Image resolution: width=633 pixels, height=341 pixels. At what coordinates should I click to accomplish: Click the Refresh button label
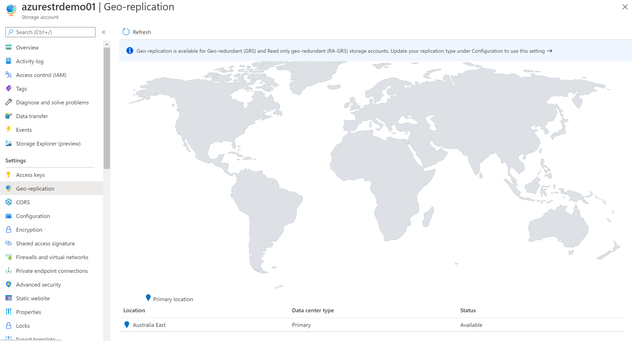(142, 32)
